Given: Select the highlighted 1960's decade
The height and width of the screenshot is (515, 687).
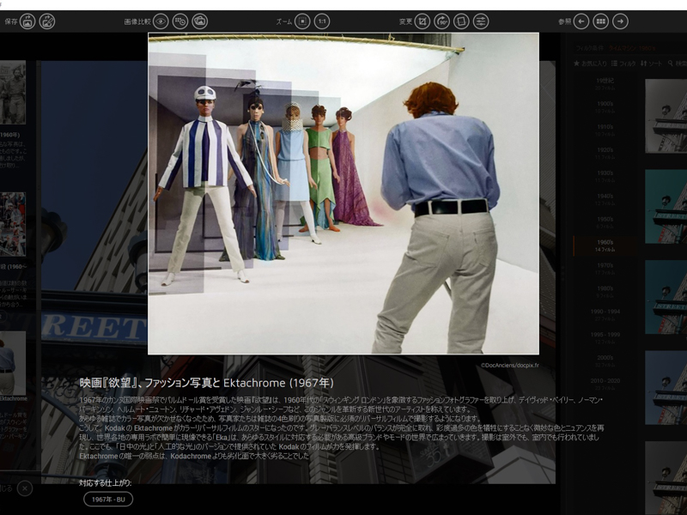Looking at the screenshot, I should click(605, 245).
